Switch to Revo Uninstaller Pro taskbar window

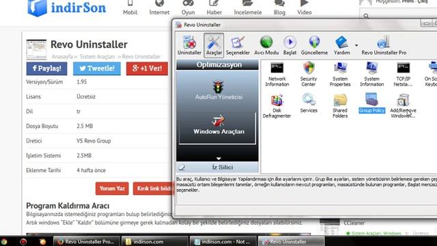point(87,241)
